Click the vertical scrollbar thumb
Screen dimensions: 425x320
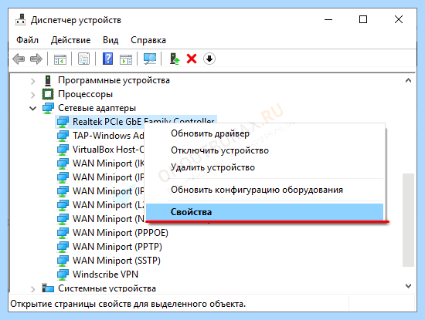point(408,220)
